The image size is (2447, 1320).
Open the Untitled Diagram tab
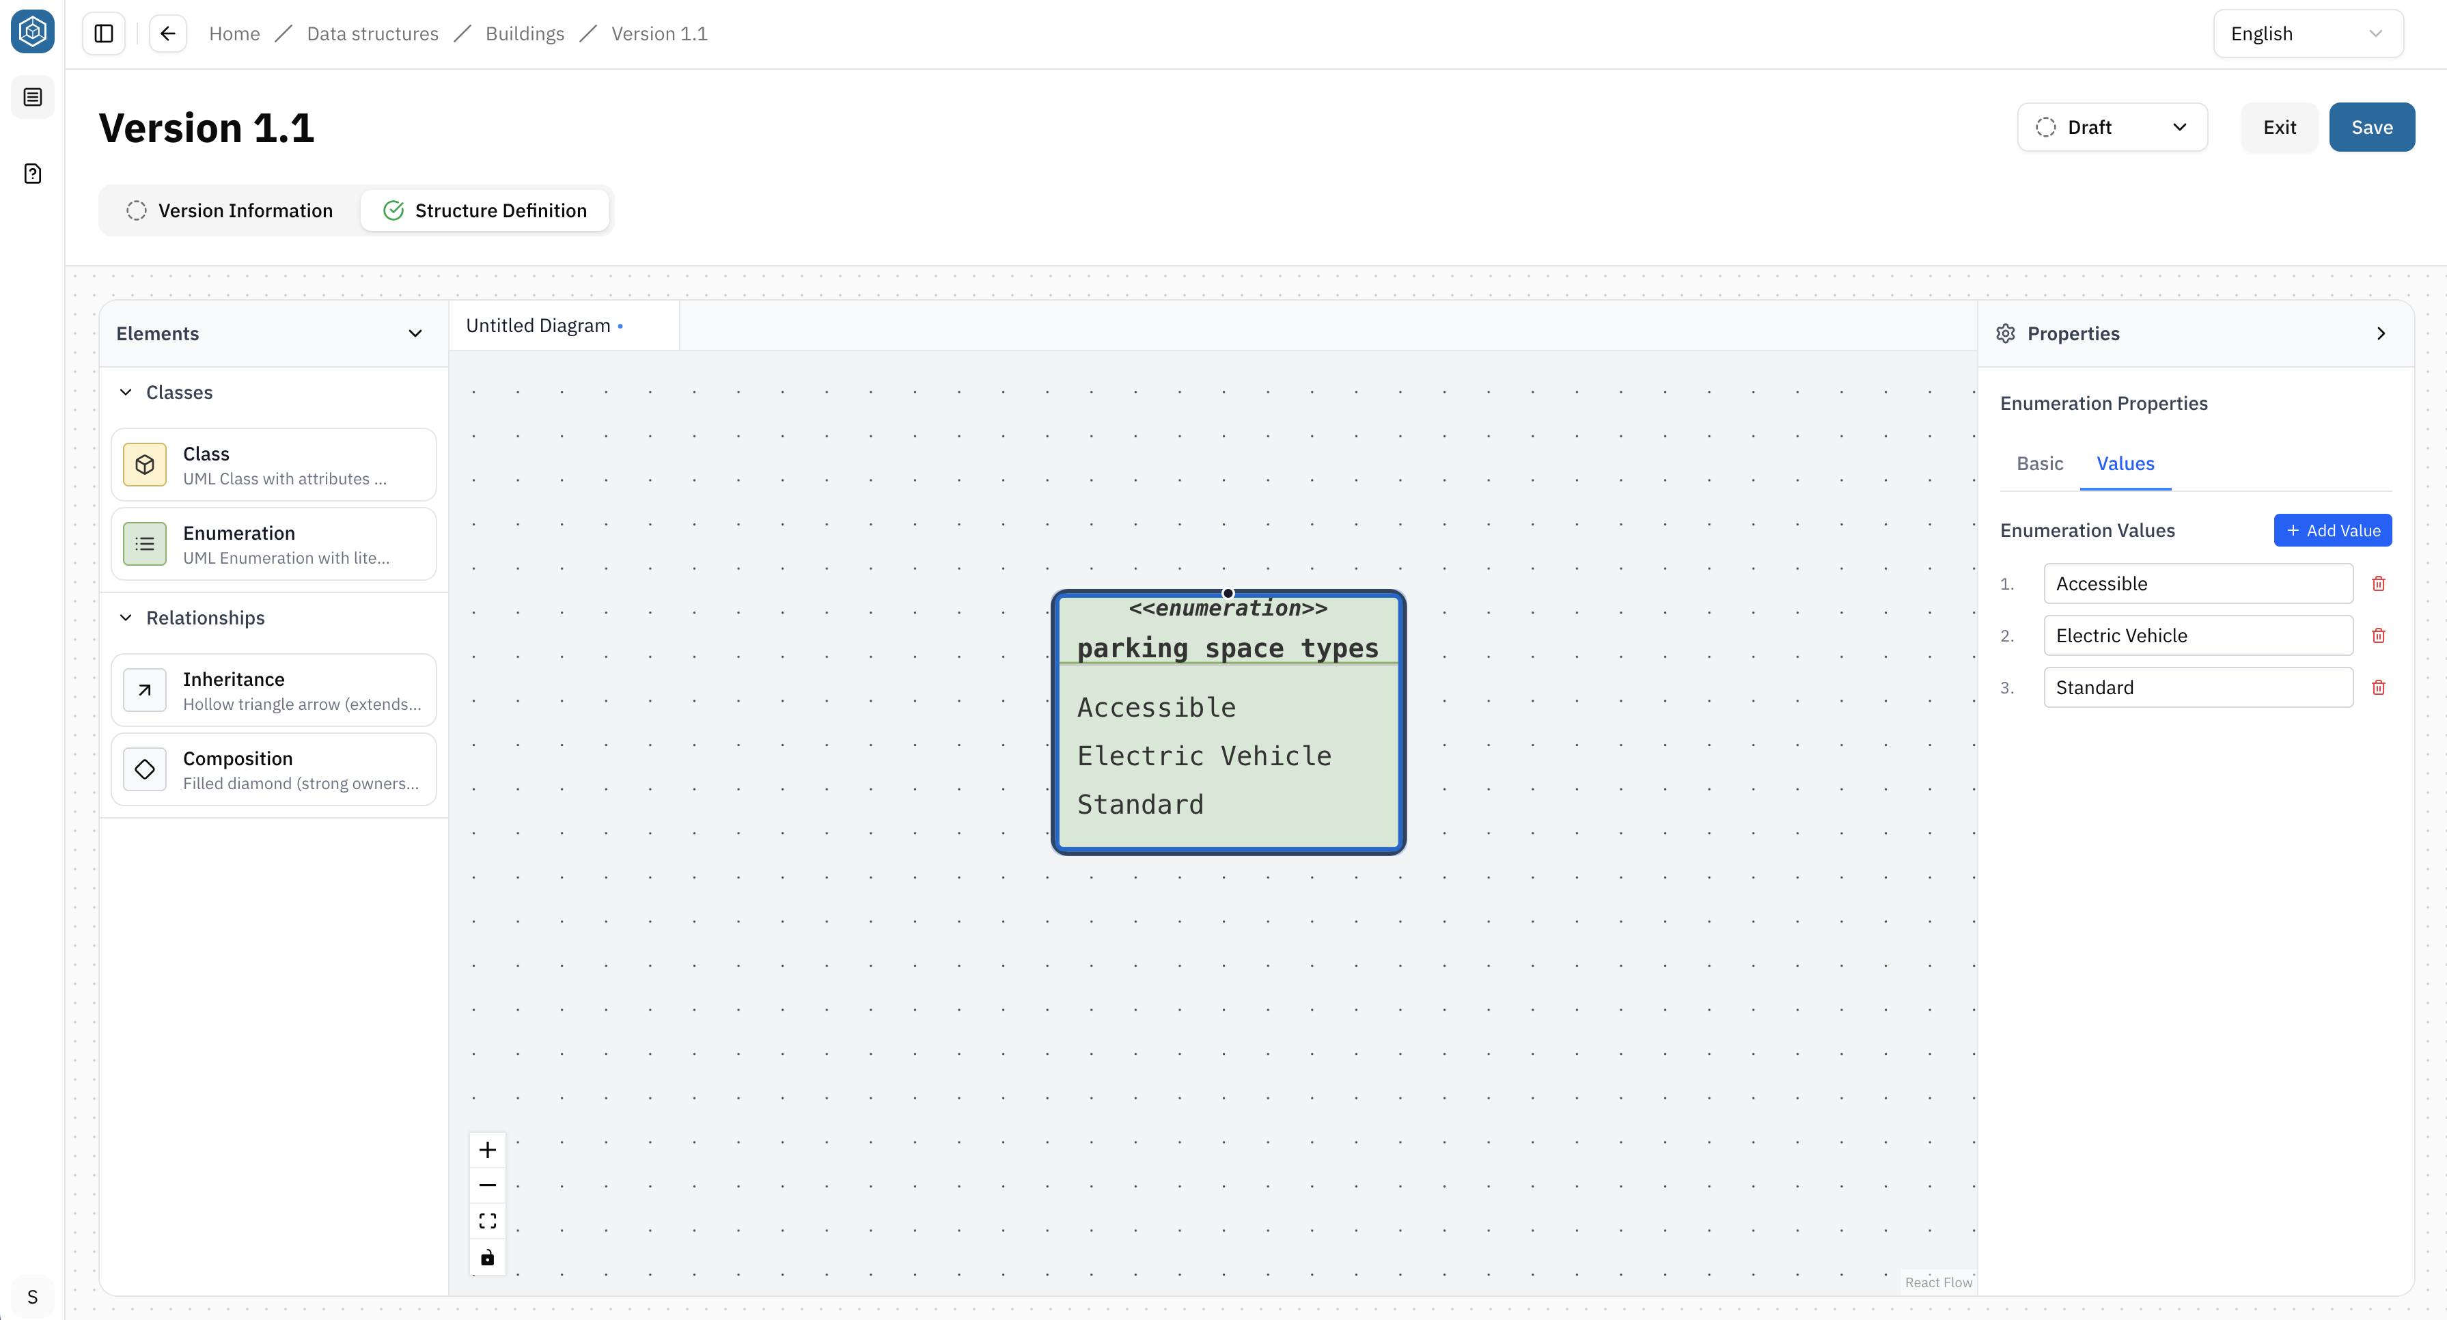(564, 325)
